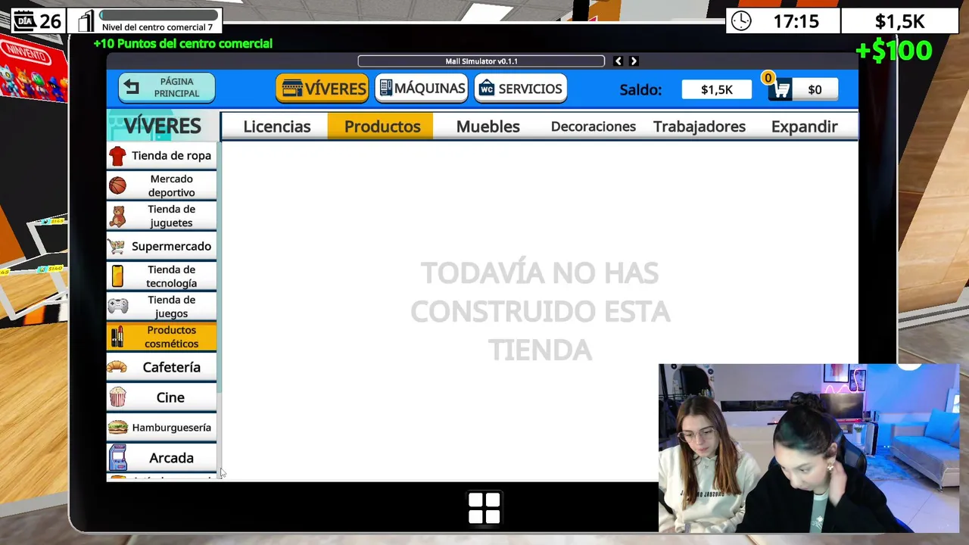Image resolution: width=969 pixels, height=545 pixels.
Task: Click the mall level building icon
Action: click(86, 20)
